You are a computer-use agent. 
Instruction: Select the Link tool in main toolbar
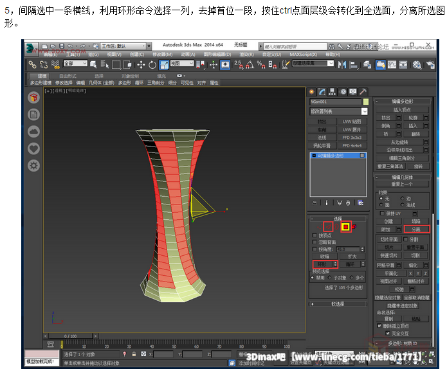coord(32,65)
